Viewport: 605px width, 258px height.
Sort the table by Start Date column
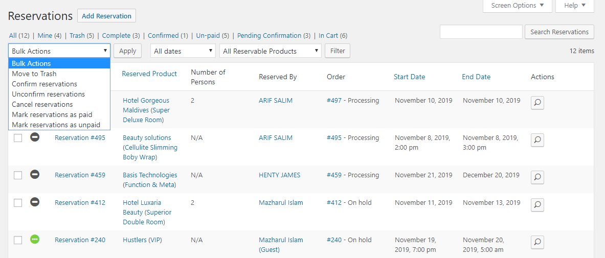(x=409, y=77)
